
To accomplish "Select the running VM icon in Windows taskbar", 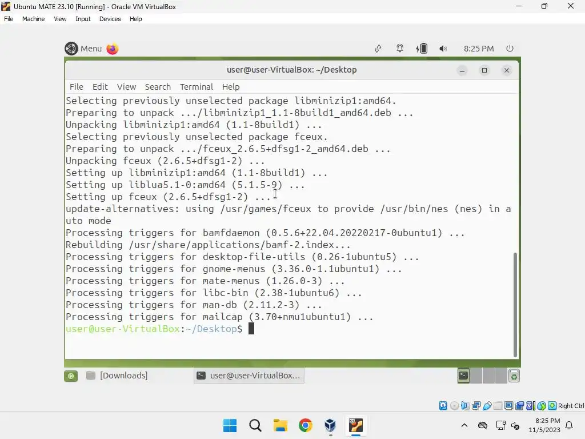I will [x=355, y=425].
